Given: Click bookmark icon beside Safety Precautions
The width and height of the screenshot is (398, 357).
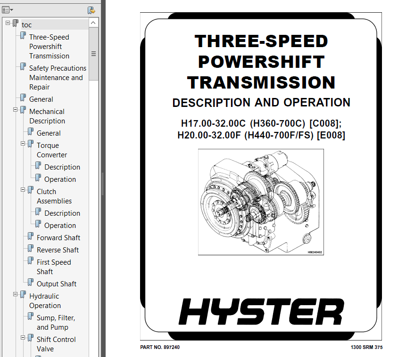Looking at the screenshot, I should pyautogui.click(x=23, y=67).
